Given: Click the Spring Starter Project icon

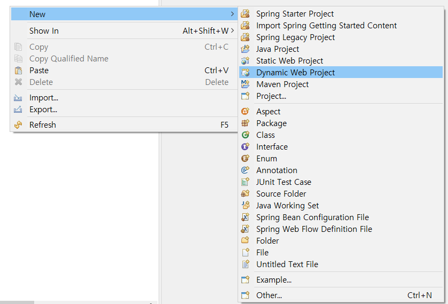Looking at the screenshot, I should [x=245, y=14].
